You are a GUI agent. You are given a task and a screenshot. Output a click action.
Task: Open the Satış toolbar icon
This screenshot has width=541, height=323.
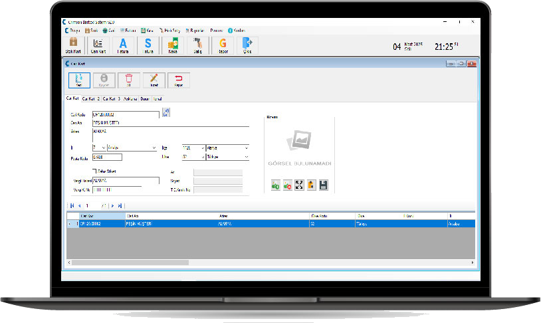click(197, 45)
